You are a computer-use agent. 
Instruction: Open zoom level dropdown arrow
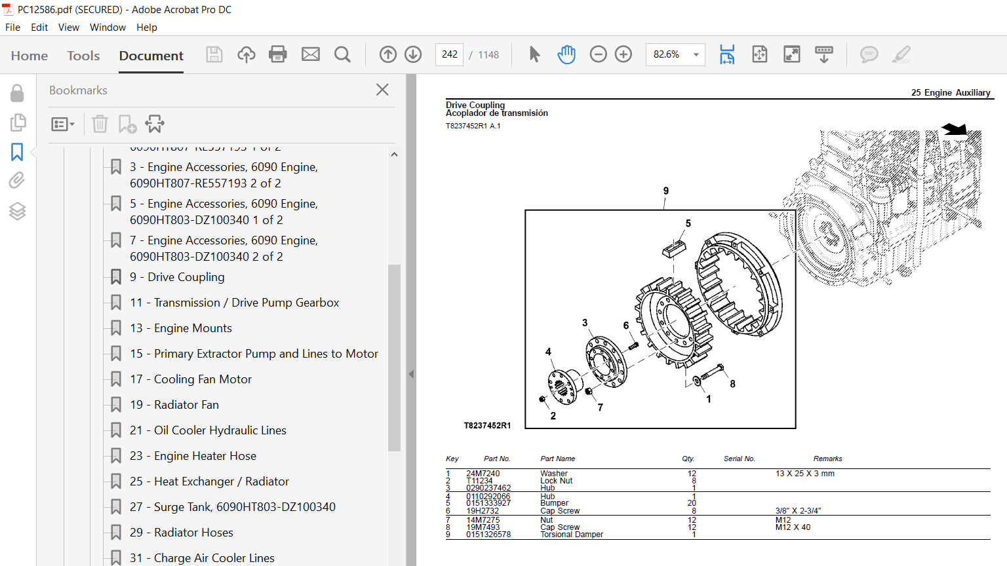coord(696,54)
